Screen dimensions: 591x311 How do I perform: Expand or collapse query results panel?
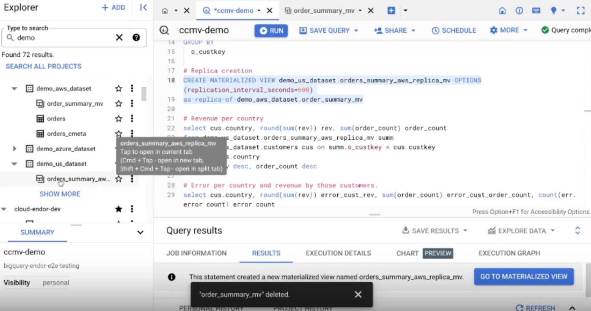click(x=578, y=231)
